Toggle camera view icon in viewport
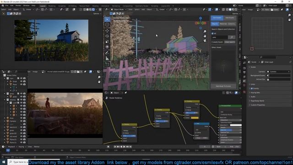This screenshot has width=293, height=165. pyautogui.click(x=205, y=40)
